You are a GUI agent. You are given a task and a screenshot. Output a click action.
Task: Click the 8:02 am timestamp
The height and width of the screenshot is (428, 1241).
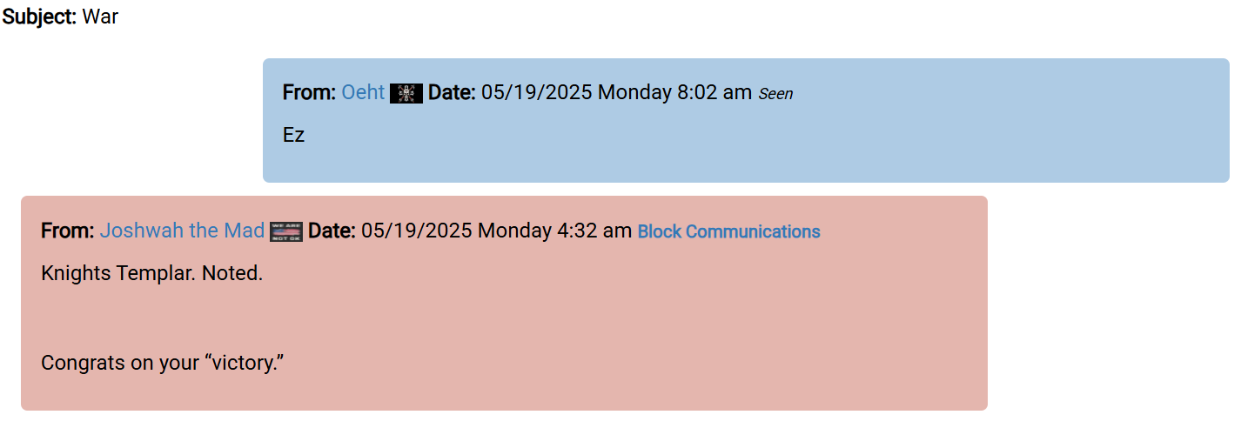click(714, 92)
